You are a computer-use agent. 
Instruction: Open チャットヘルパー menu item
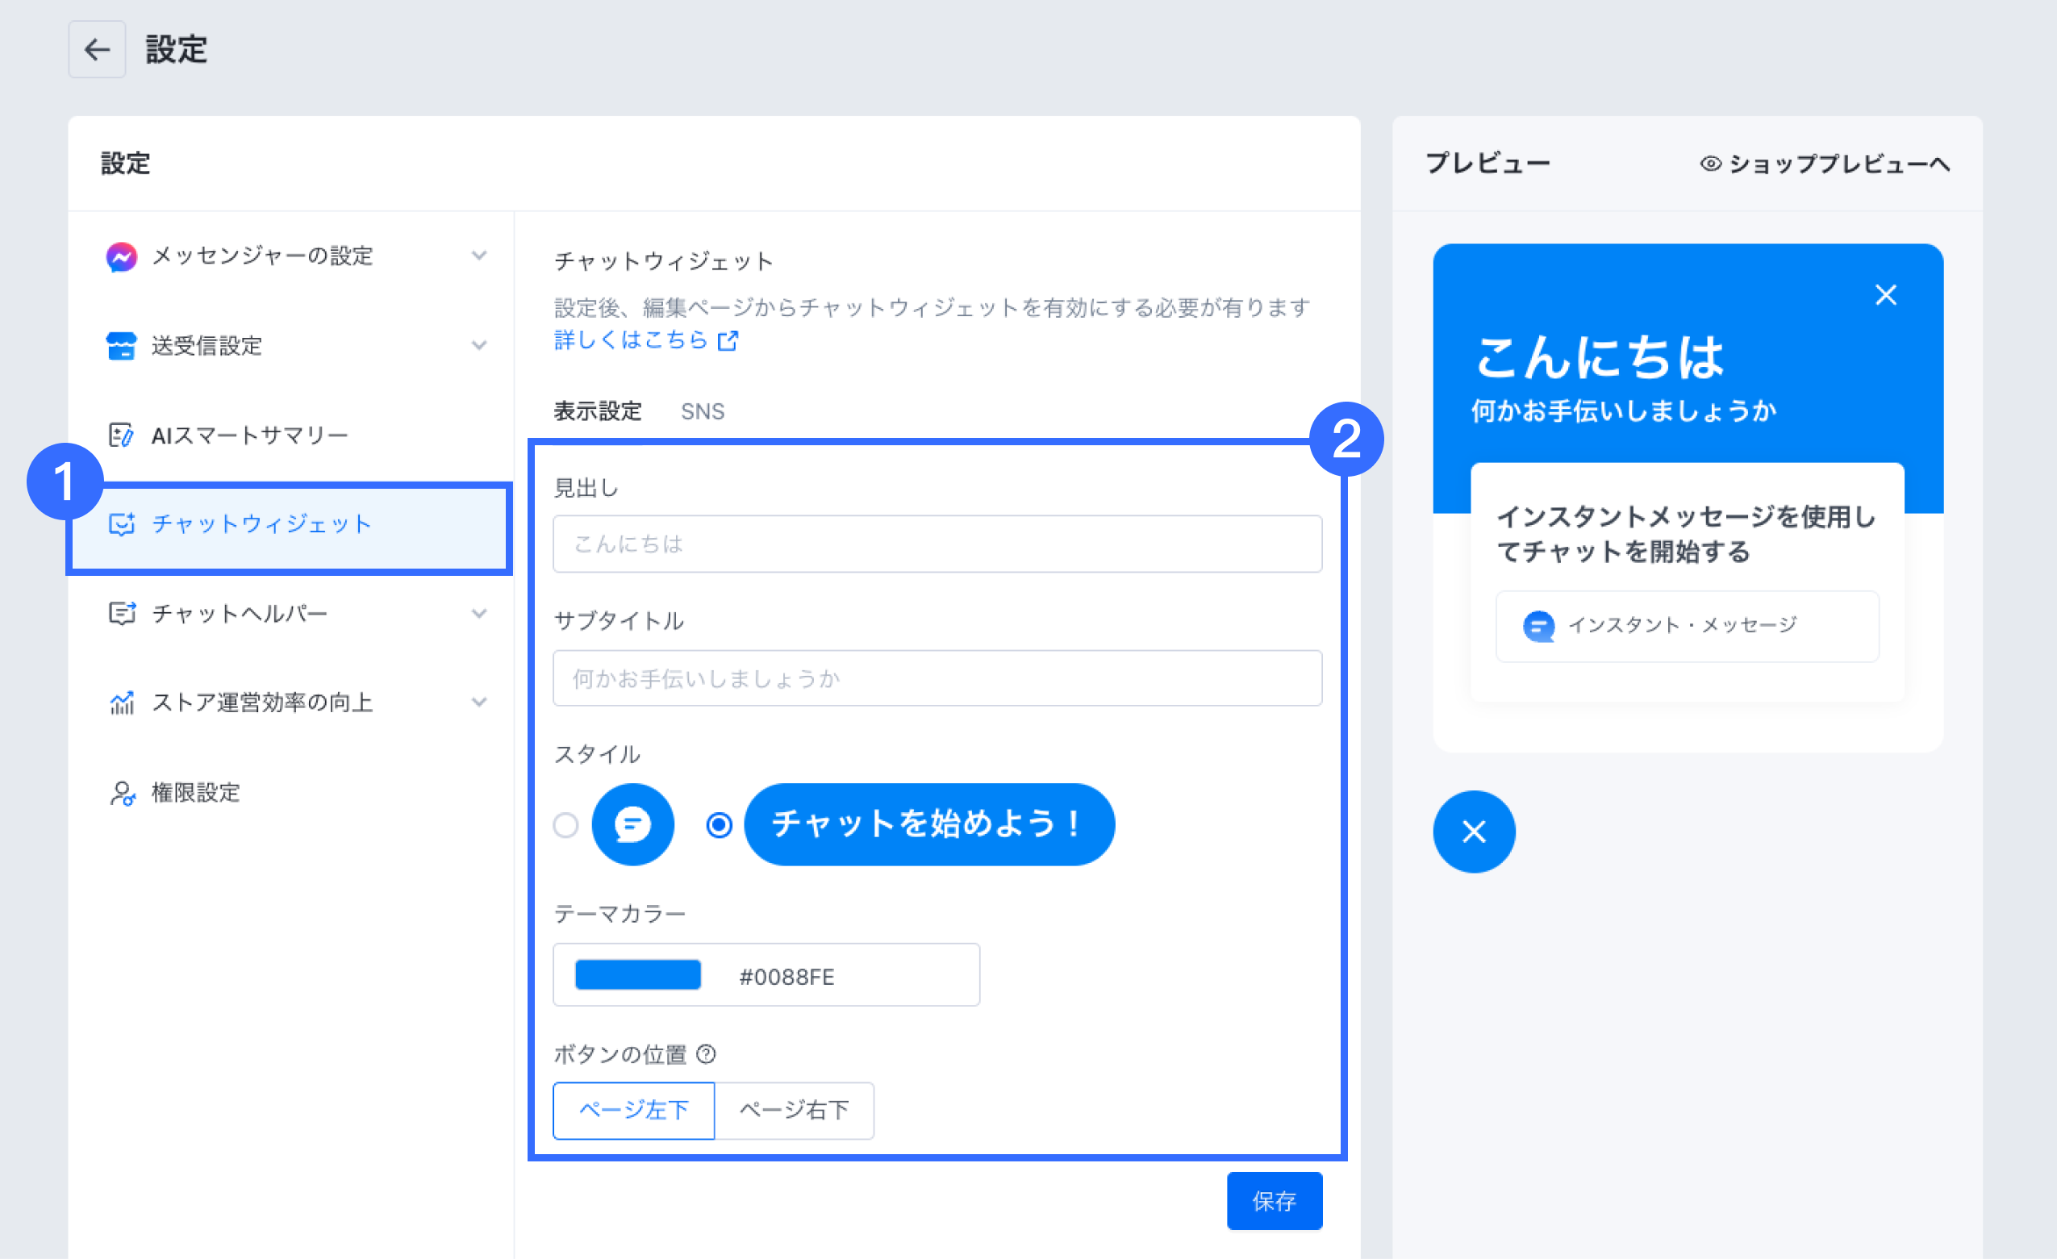coord(290,614)
